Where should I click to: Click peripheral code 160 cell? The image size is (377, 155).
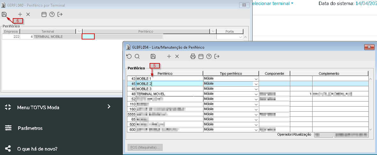pyautogui.click(x=132, y=109)
